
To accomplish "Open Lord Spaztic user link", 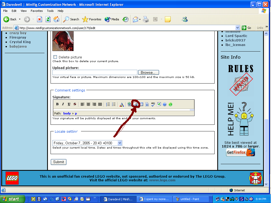I will pos(236,36).
